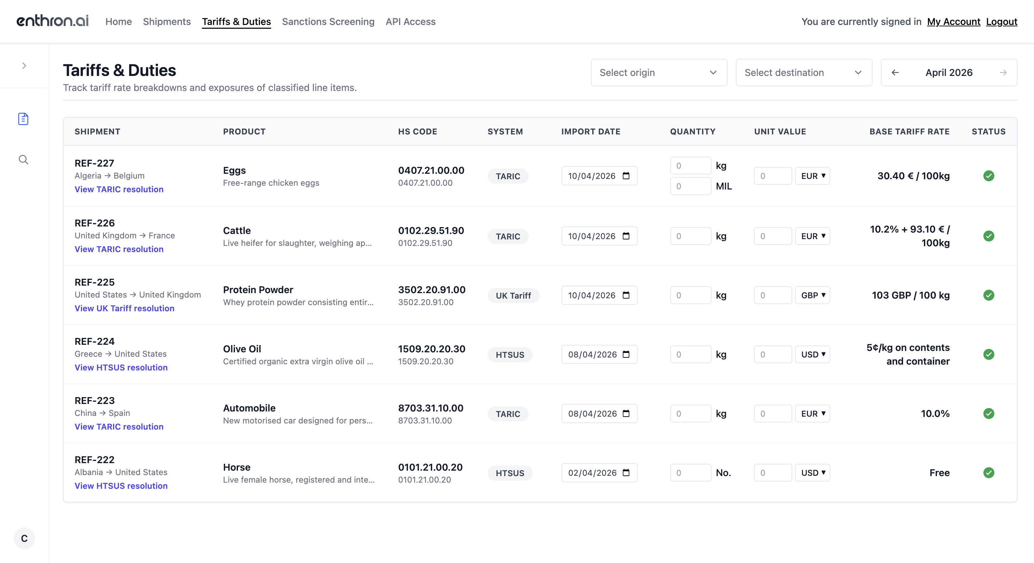View HTSUS resolution for REF-222

coord(121,486)
